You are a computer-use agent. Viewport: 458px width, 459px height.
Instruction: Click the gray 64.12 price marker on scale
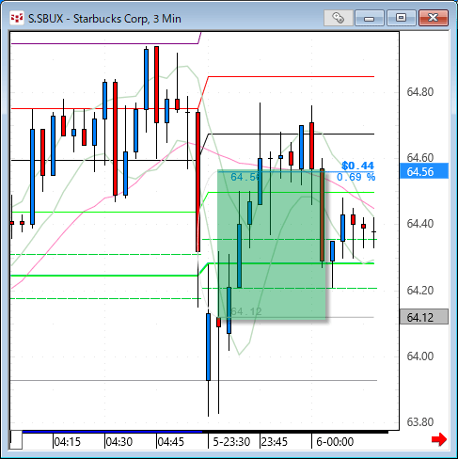click(424, 317)
